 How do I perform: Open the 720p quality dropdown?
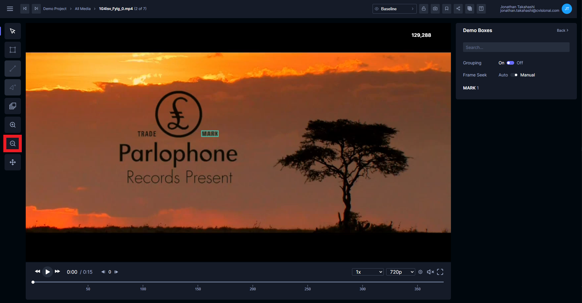point(401,272)
